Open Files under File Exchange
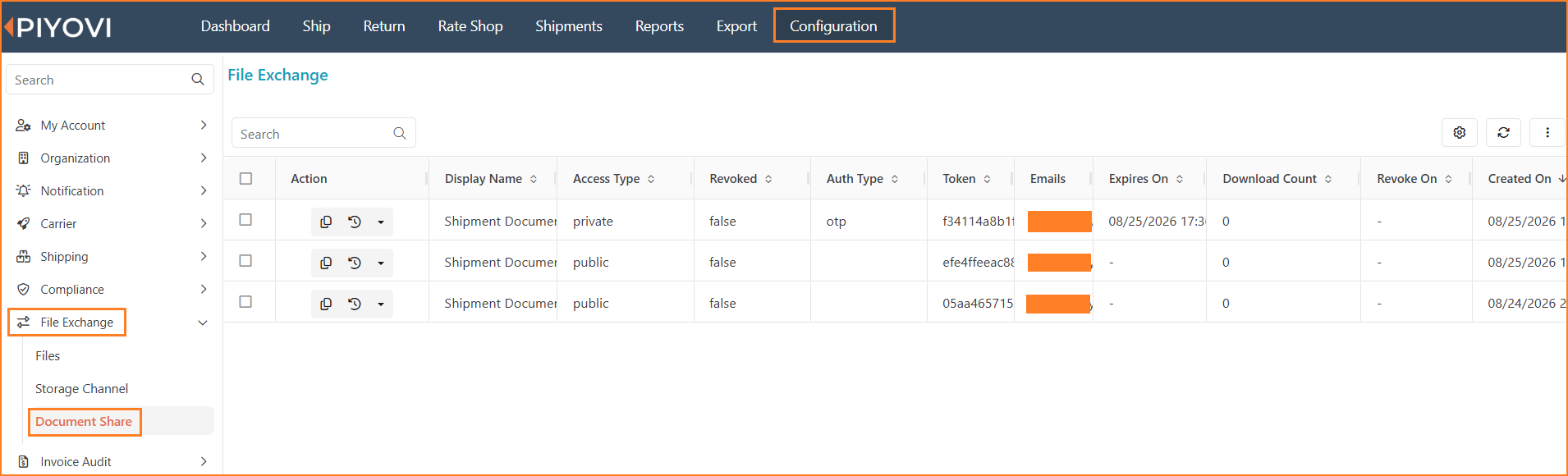 48,355
